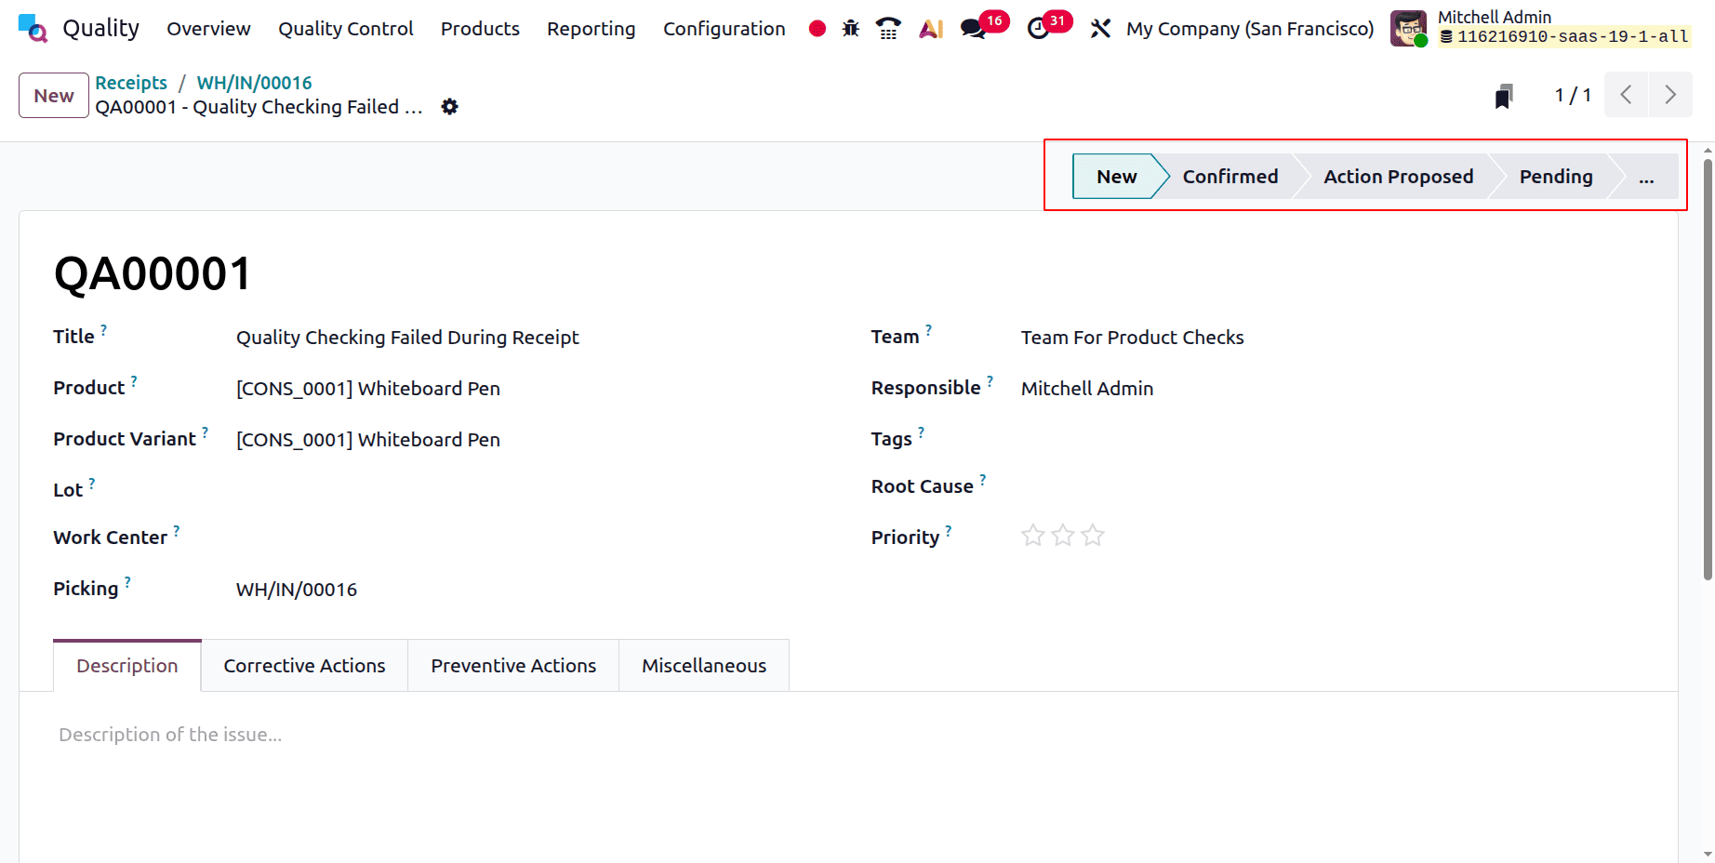The image size is (1715, 863).
Task: Set priority to one star
Action: point(1032,536)
